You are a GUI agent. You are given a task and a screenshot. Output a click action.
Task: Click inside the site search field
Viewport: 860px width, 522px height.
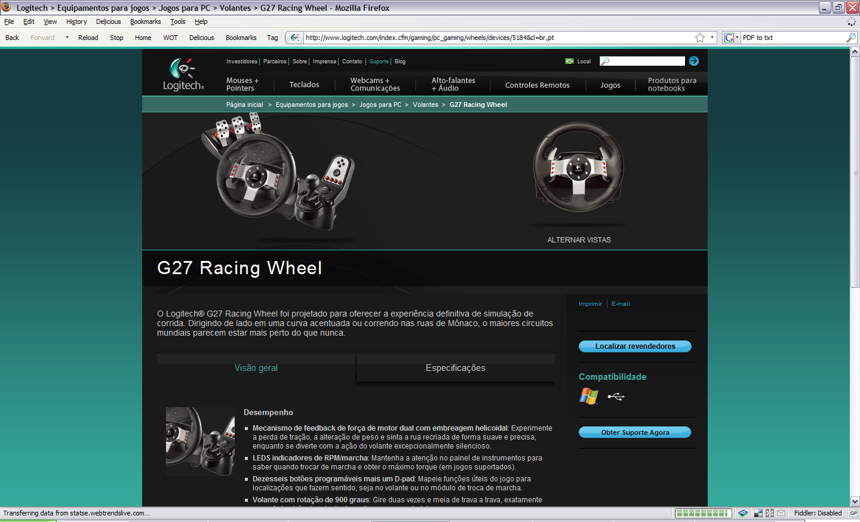pos(642,60)
